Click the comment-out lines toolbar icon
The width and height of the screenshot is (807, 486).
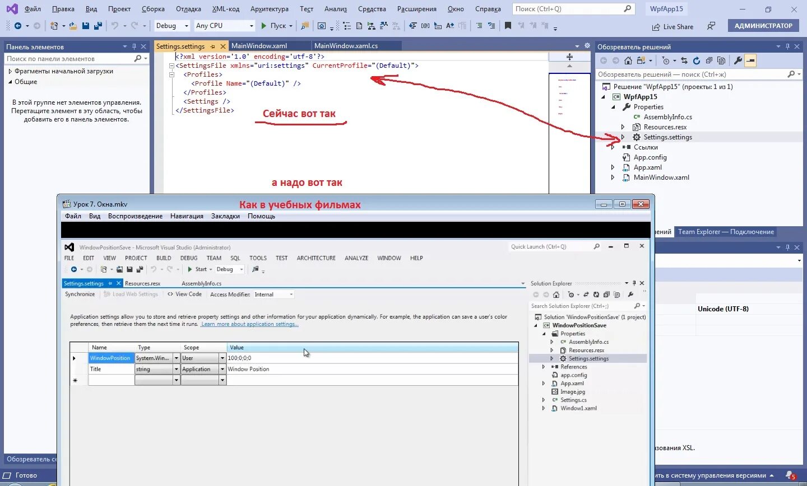pos(479,26)
